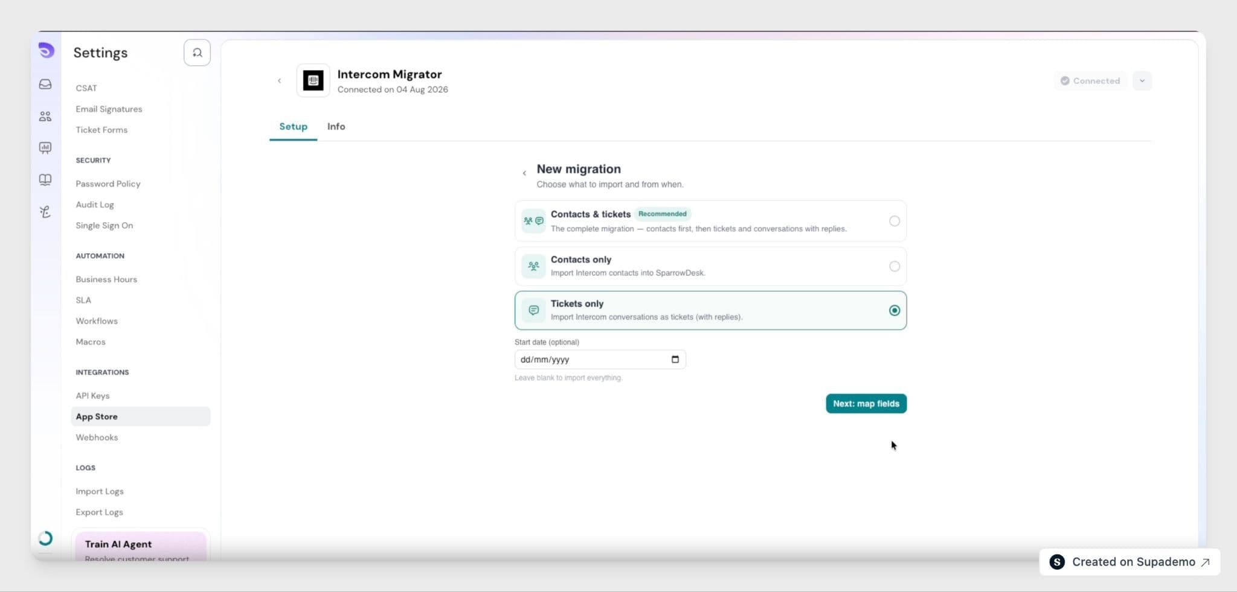Click the 'Leave blank to import everything.' hint
Image resolution: width=1237 pixels, height=592 pixels.
click(x=568, y=378)
